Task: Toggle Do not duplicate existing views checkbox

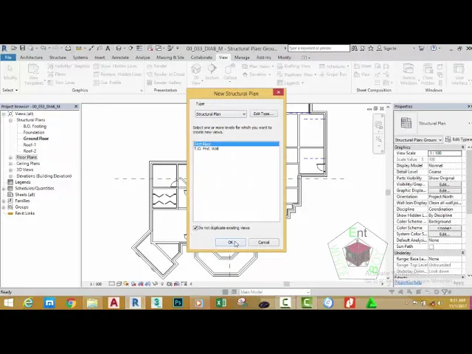Action: click(195, 228)
